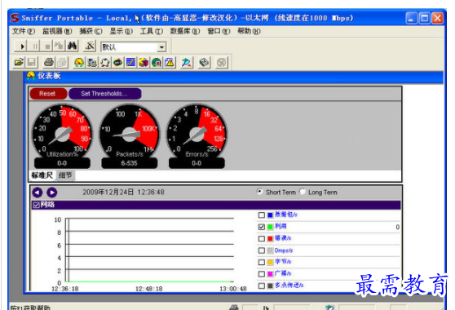The height and width of the screenshot is (310, 455).
Task: Uncheck the 利用 legend checkbox
Action: click(x=262, y=227)
